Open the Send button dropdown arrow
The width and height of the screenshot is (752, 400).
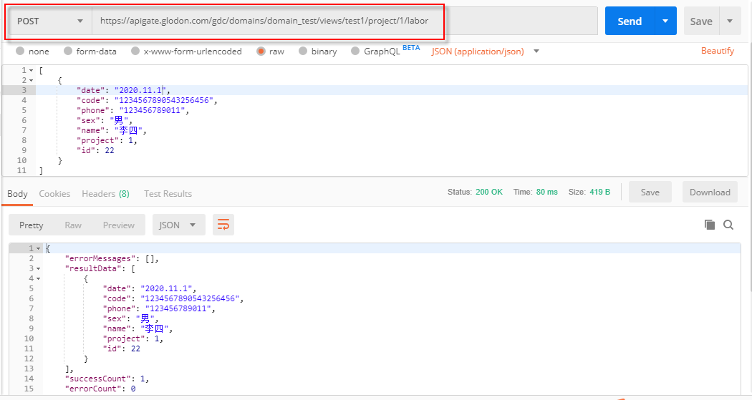(665, 21)
